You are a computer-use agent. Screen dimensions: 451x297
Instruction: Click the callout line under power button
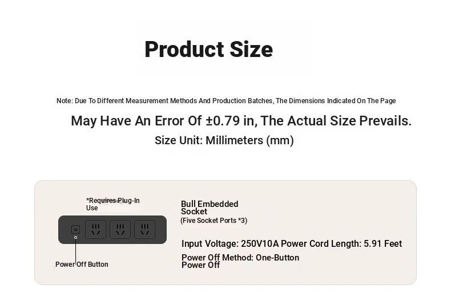coord(76,251)
